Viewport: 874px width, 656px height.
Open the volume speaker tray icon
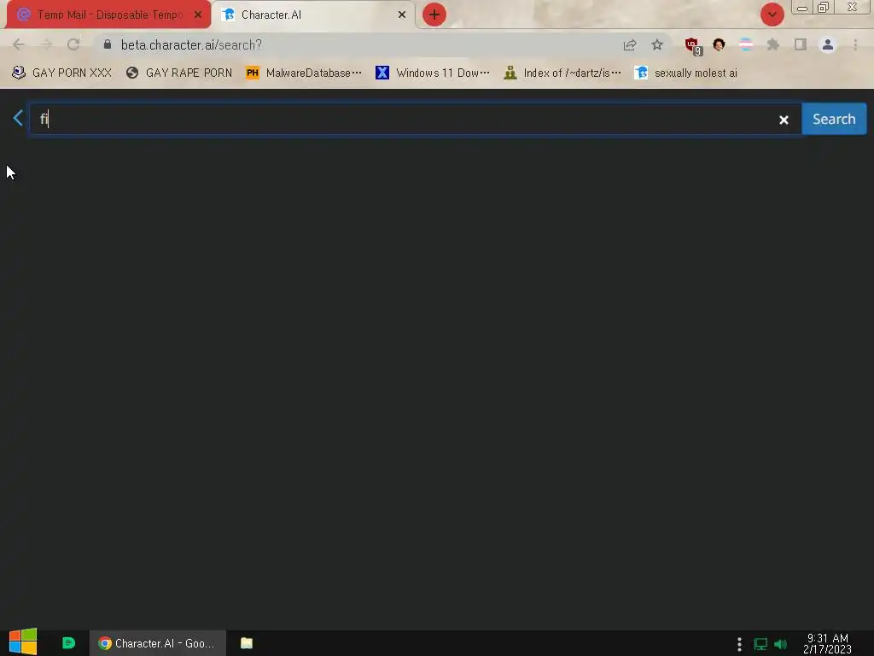780,644
